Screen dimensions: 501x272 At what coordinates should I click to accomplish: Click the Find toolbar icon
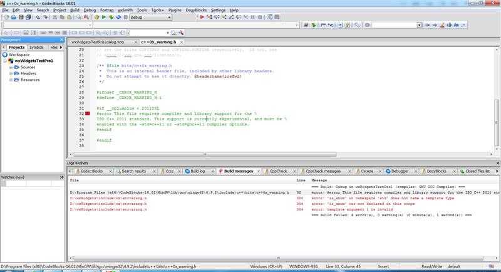coord(79,18)
